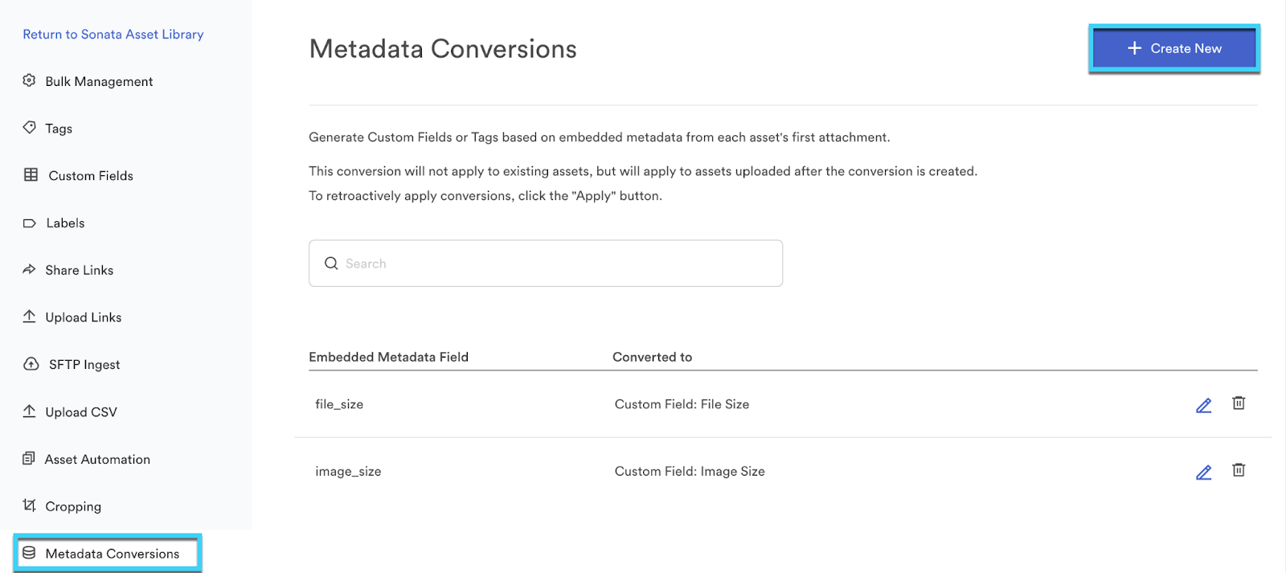Click the search magnifier icon
The height and width of the screenshot is (573, 1286).
point(331,264)
